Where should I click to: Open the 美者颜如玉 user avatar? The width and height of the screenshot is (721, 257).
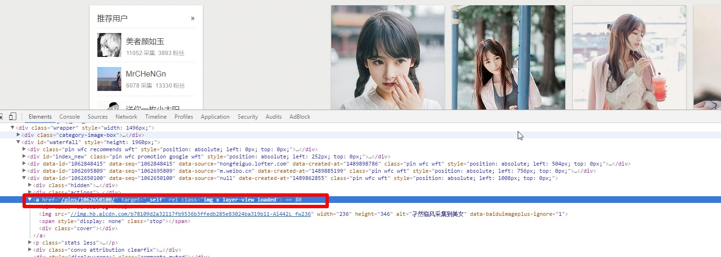point(109,45)
